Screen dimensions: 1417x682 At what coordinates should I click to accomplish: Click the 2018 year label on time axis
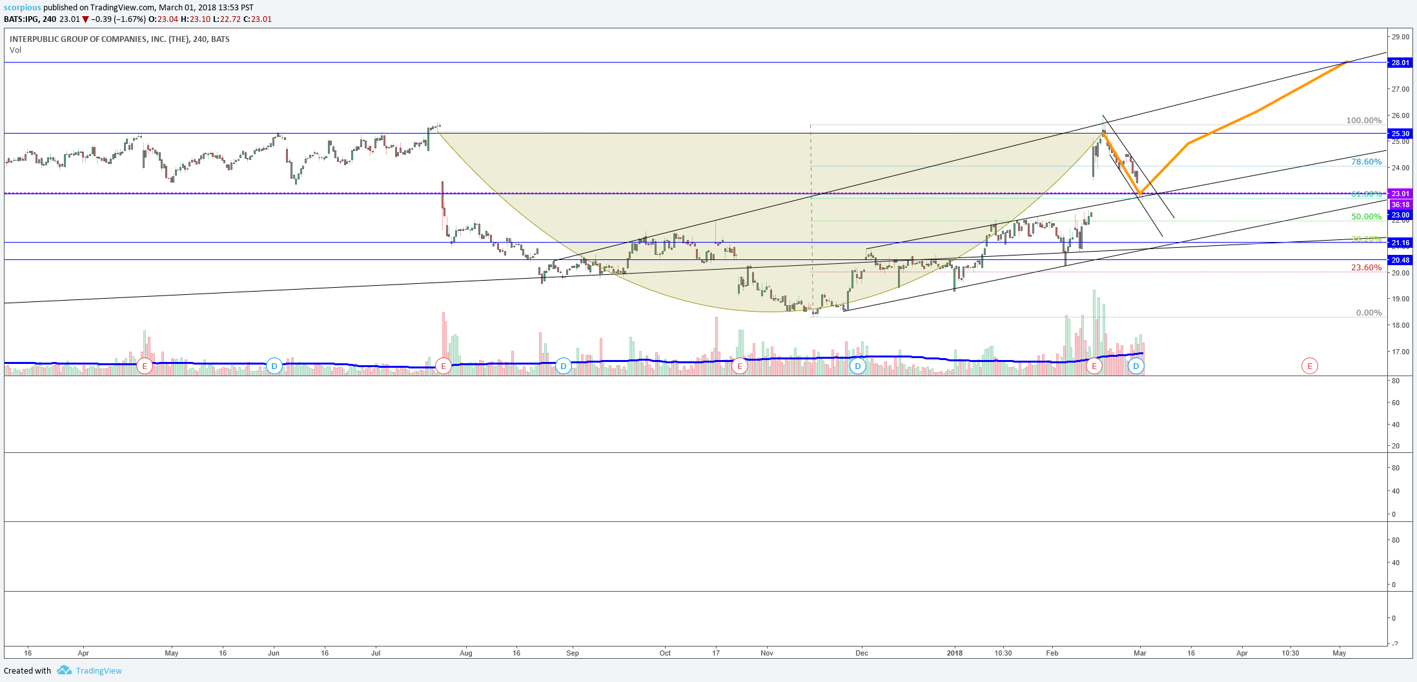(x=954, y=653)
